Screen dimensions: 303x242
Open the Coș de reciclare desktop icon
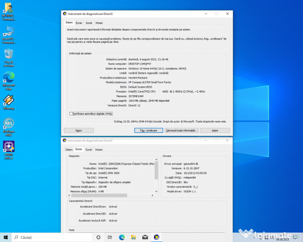point(9,55)
